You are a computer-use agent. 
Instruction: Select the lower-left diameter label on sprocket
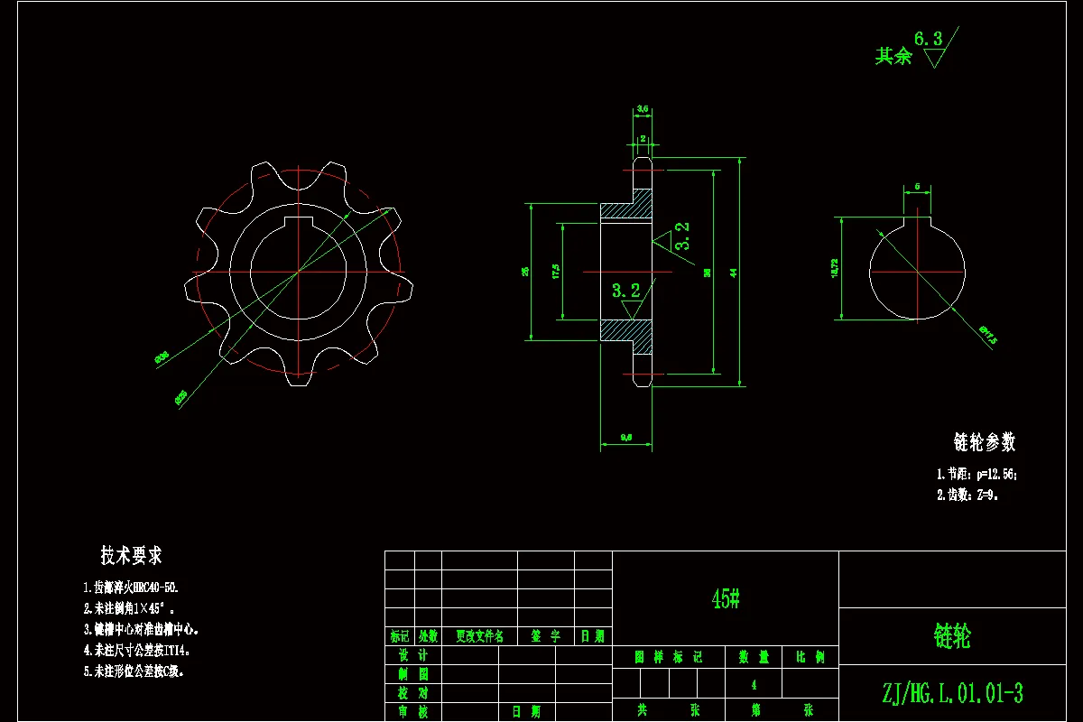(180, 395)
